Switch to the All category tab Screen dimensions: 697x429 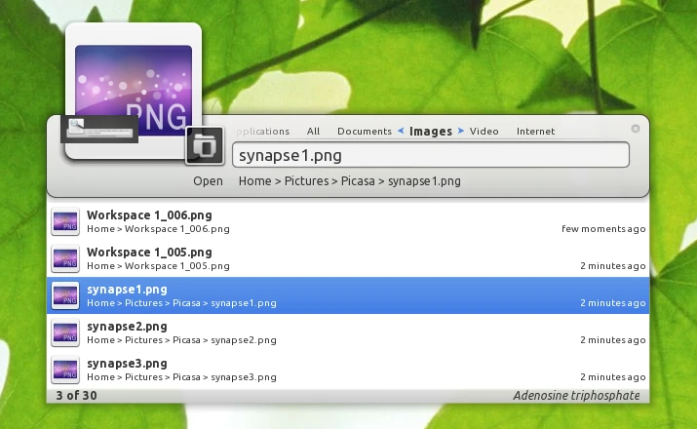pyautogui.click(x=313, y=131)
